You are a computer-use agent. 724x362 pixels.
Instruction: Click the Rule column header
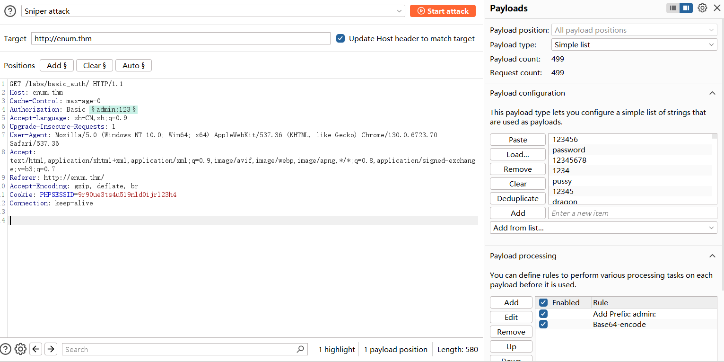[654, 302]
